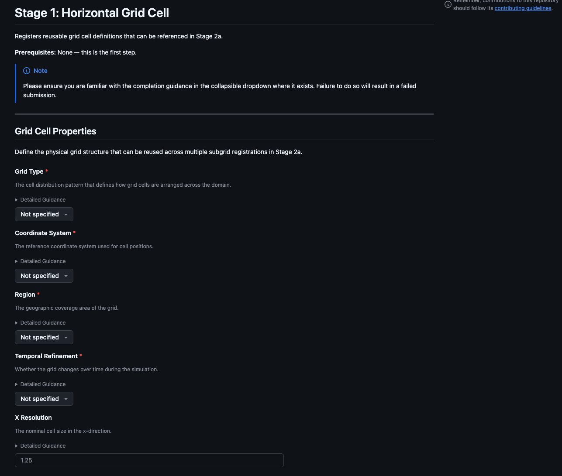Click the caret arrow on the Region dropdown
This screenshot has width=562, height=476.
tap(66, 337)
